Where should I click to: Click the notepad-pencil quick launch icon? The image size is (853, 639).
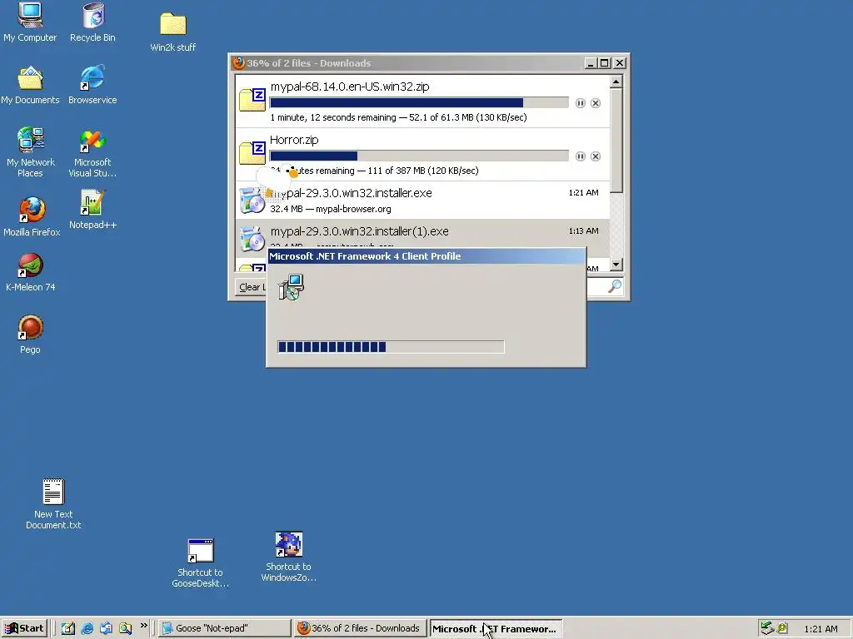pos(68,629)
